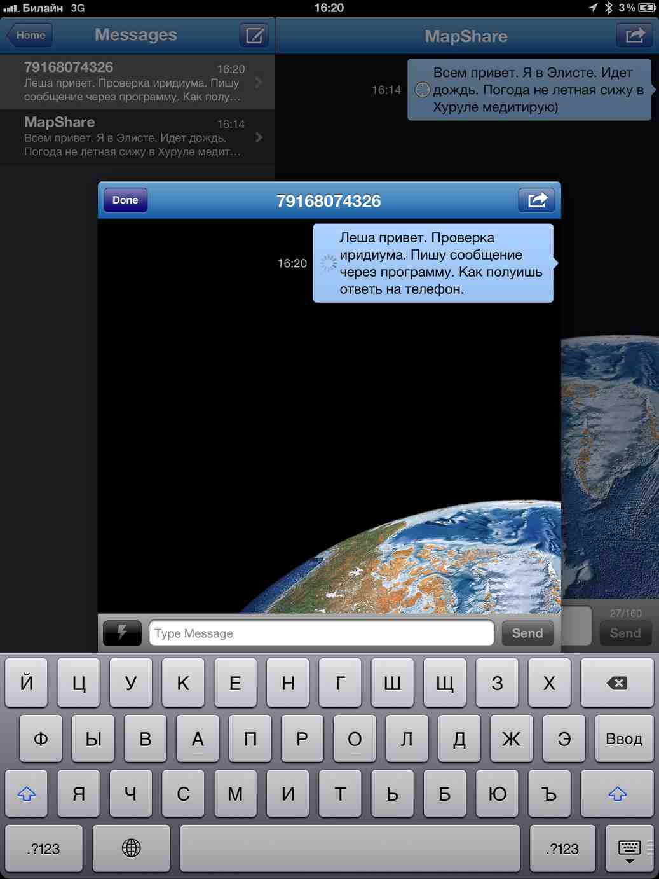The height and width of the screenshot is (879, 659).
Task: Tap the В key
Action: click(146, 738)
